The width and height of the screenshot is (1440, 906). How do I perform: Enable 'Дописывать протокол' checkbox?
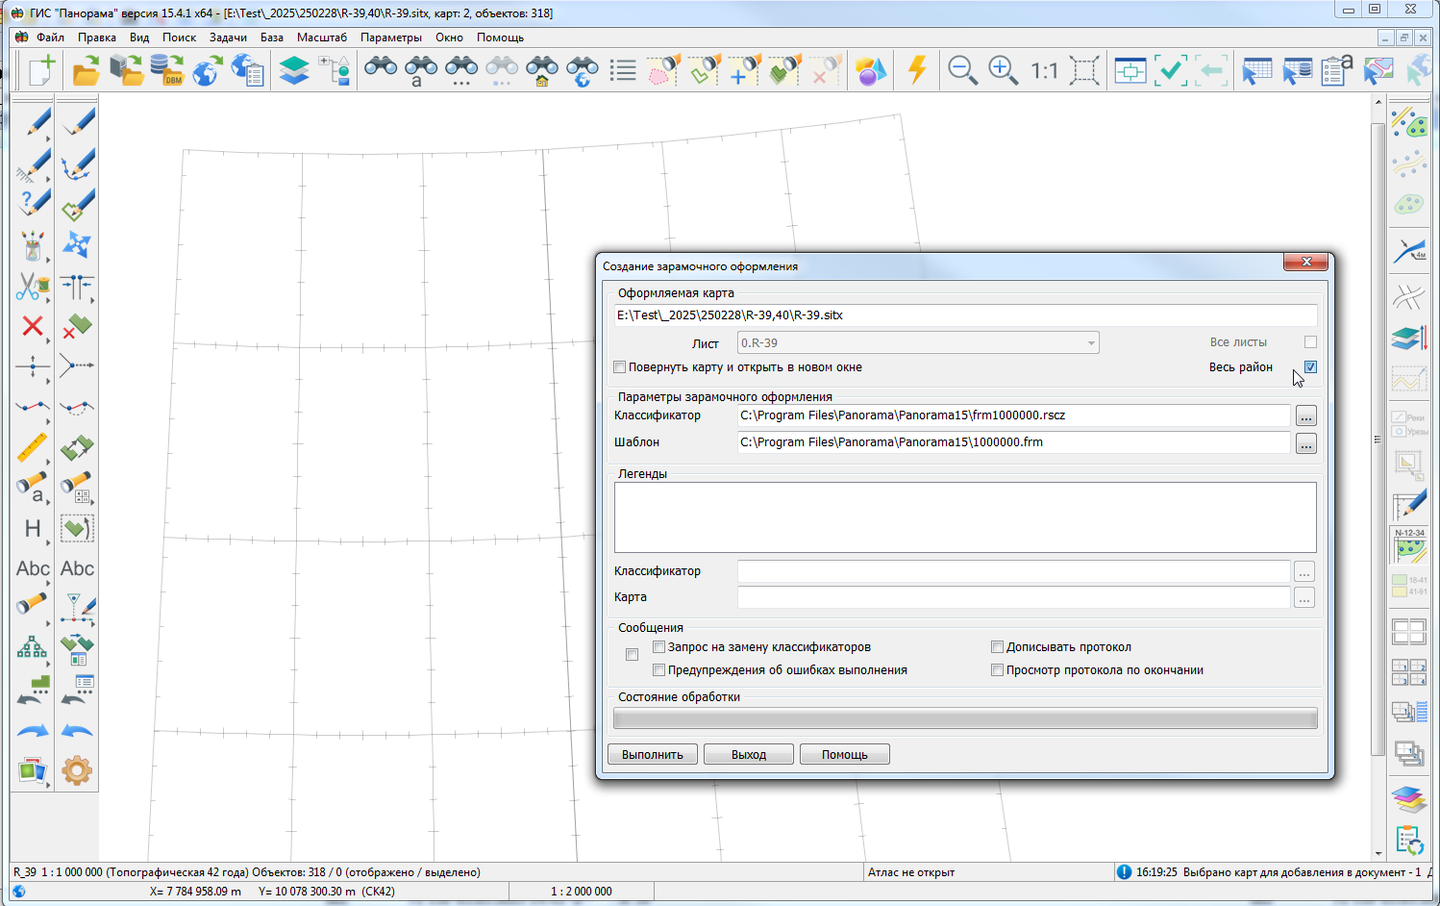(998, 647)
